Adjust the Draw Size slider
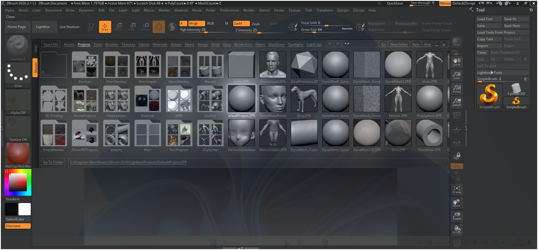The width and height of the screenshot is (538, 250). (x=327, y=30)
